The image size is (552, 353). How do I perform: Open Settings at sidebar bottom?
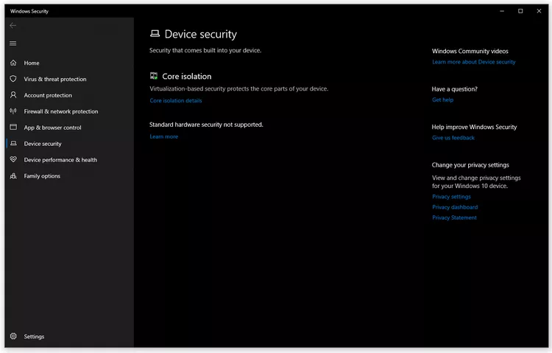(x=69, y=337)
